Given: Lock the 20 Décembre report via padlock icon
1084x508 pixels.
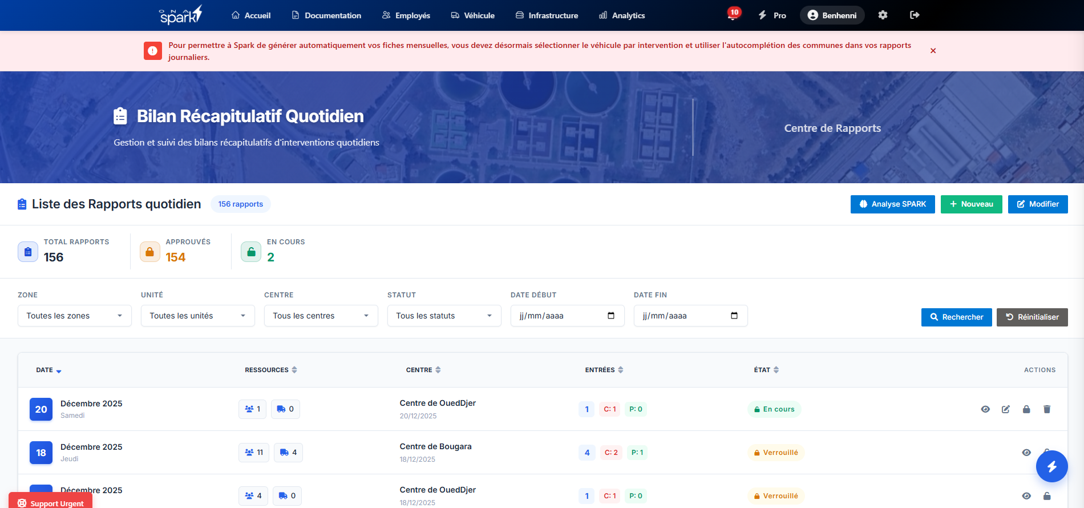Looking at the screenshot, I should [1026, 409].
